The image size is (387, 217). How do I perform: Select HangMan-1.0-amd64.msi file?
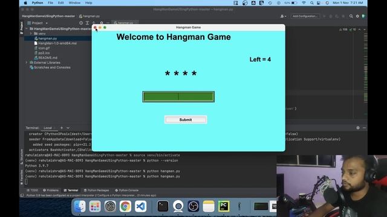pos(57,43)
